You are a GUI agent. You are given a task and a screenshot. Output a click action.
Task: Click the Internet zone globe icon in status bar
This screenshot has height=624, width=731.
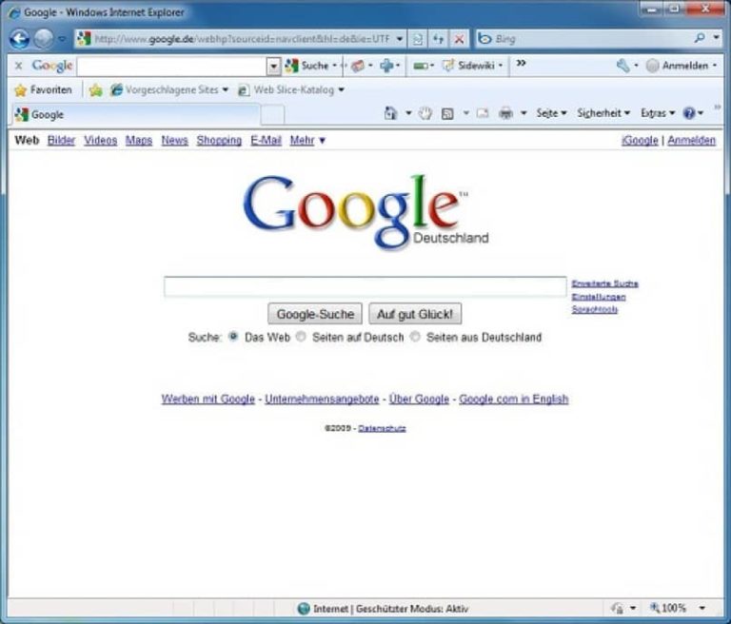click(x=304, y=608)
